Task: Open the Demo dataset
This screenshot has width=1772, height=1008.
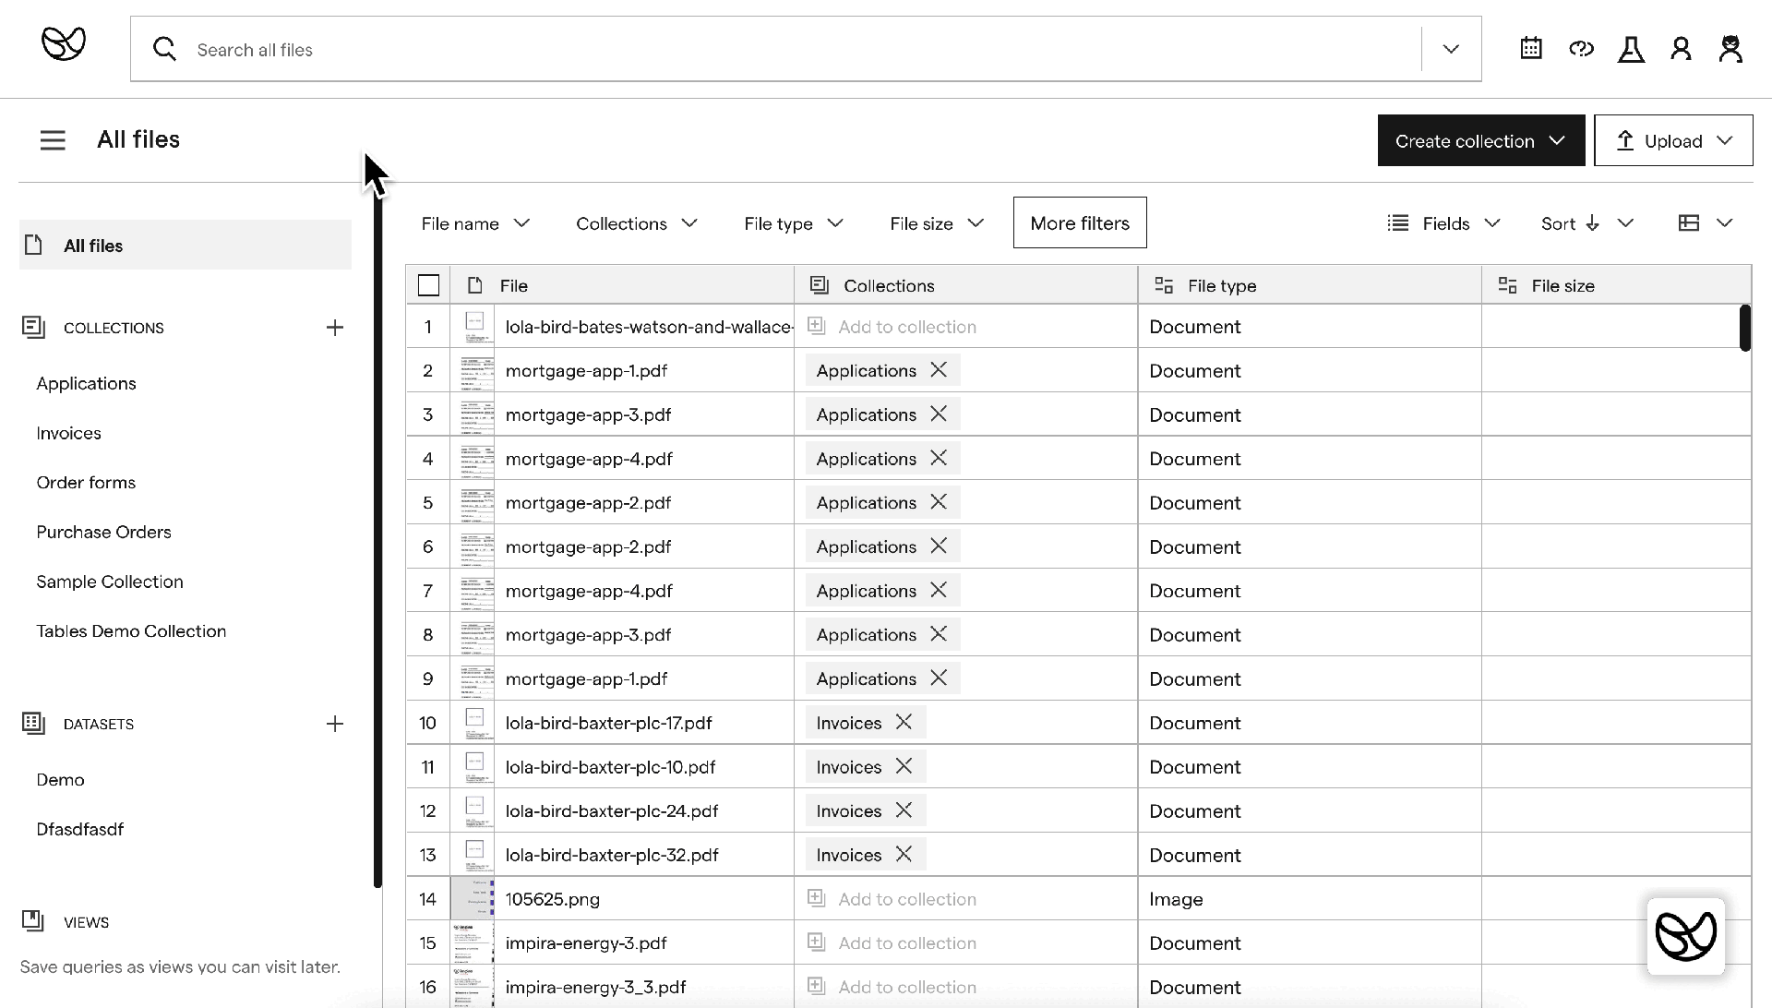Action: [60, 780]
